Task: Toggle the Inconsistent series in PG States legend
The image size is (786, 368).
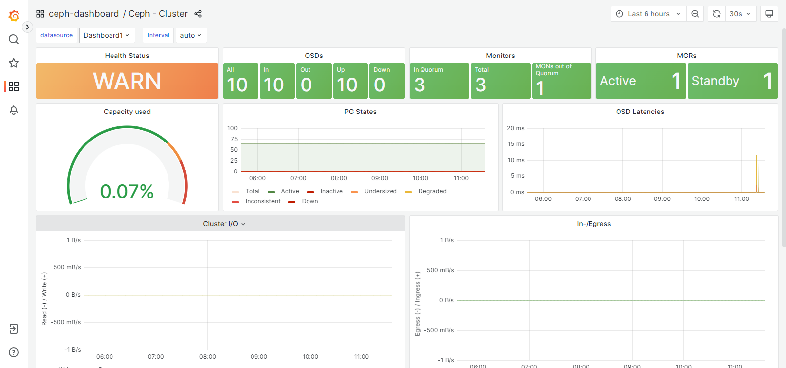Action: (263, 201)
